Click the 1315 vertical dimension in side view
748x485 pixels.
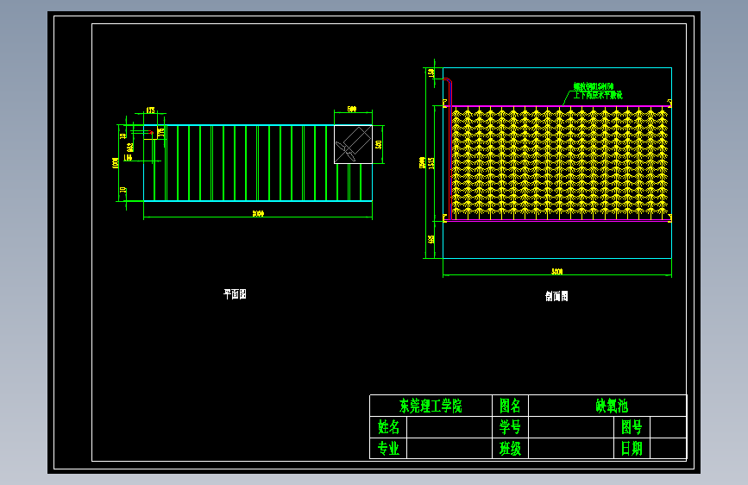click(431, 163)
